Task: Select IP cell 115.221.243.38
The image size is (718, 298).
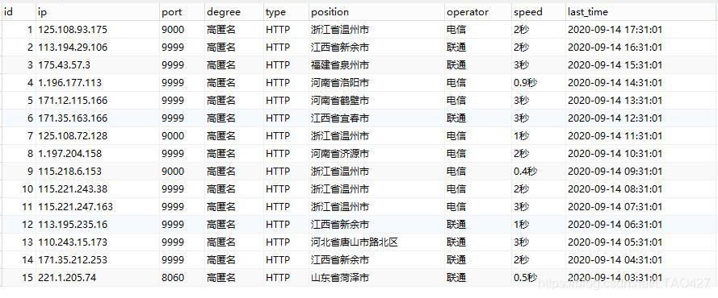Action: click(x=73, y=189)
